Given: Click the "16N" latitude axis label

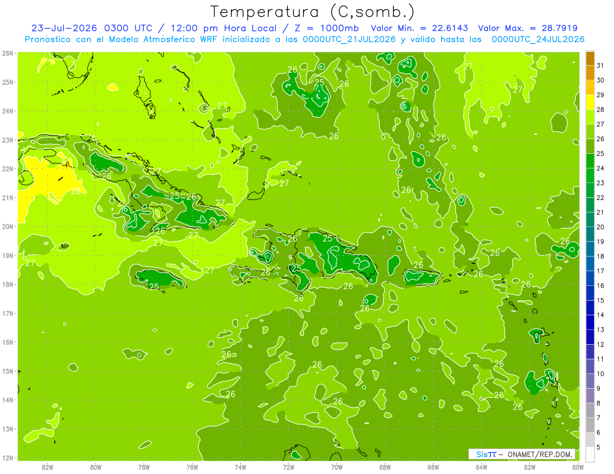Looking at the screenshot, I should 7,342.
